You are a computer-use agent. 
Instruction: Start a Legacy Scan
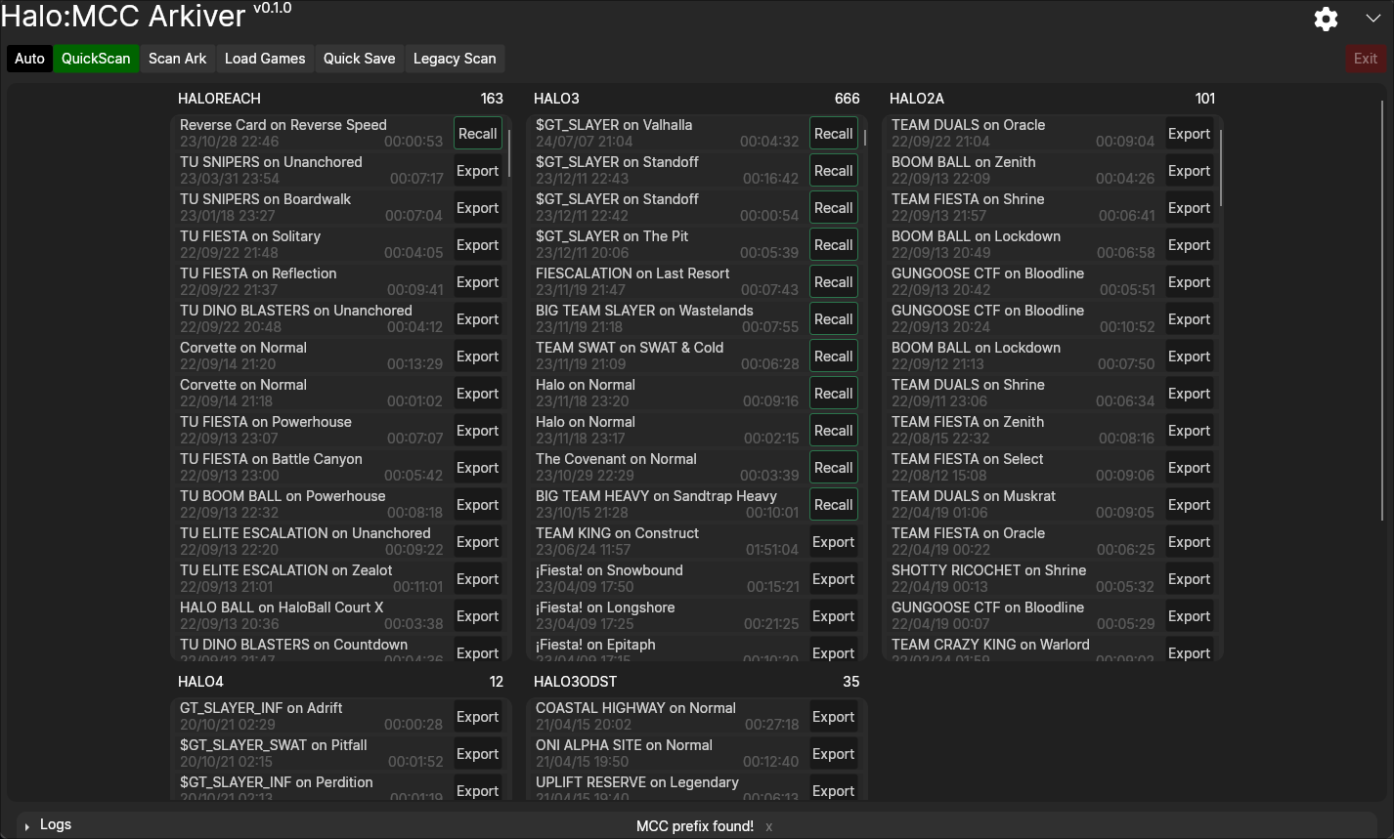pyautogui.click(x=455, y=59)
